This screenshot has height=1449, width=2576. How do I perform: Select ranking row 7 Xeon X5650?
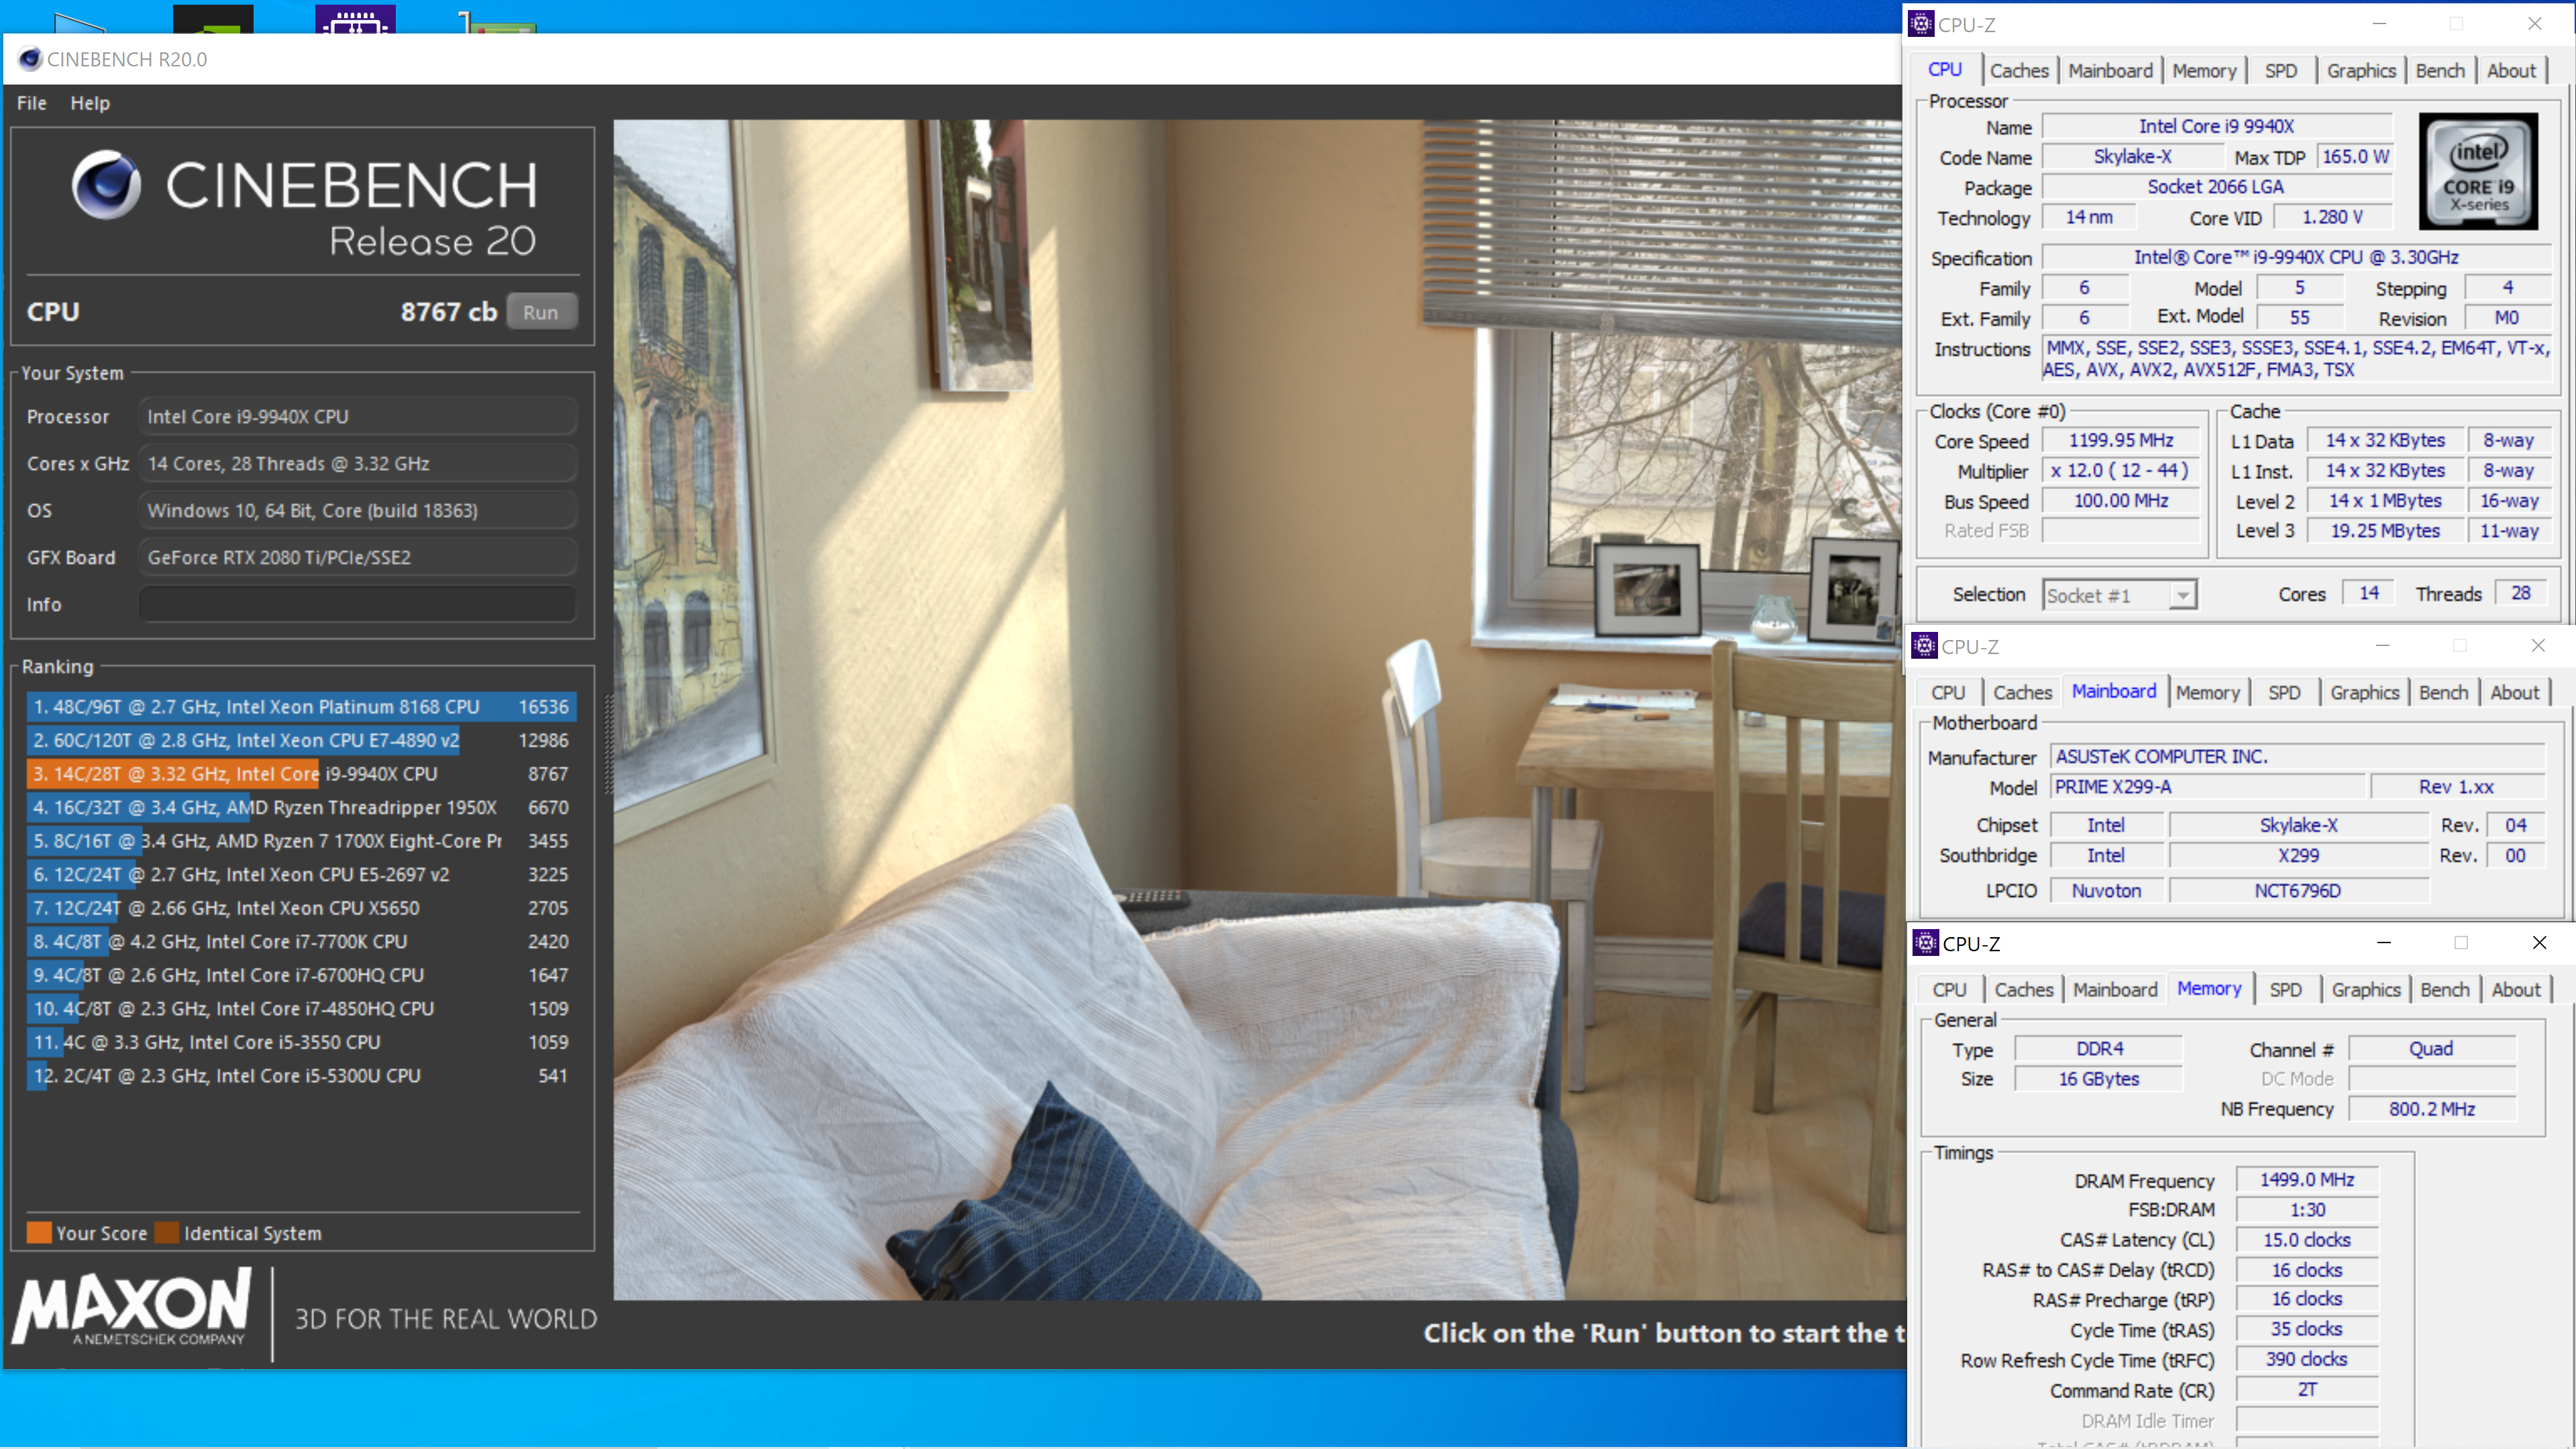(301, 908)
